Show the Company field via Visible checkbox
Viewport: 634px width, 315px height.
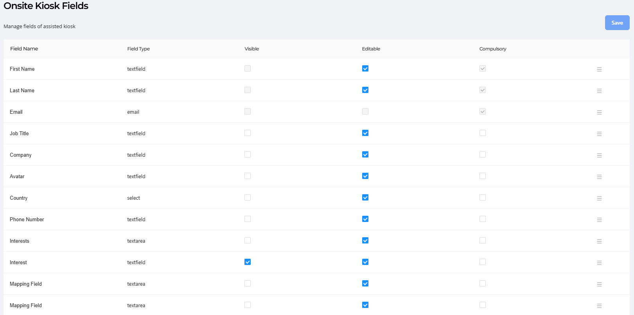(248, 154)
